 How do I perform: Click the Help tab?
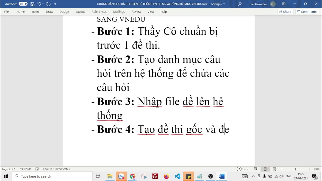[x=164, y=12]
